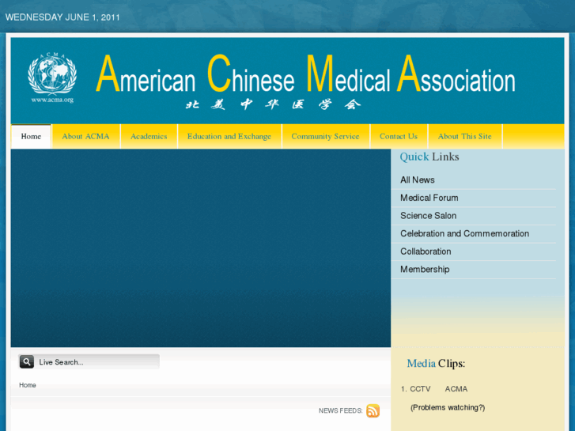Open the Membership quick link
This screenshot has width=575, height=431.
click(x=425, y=270)
